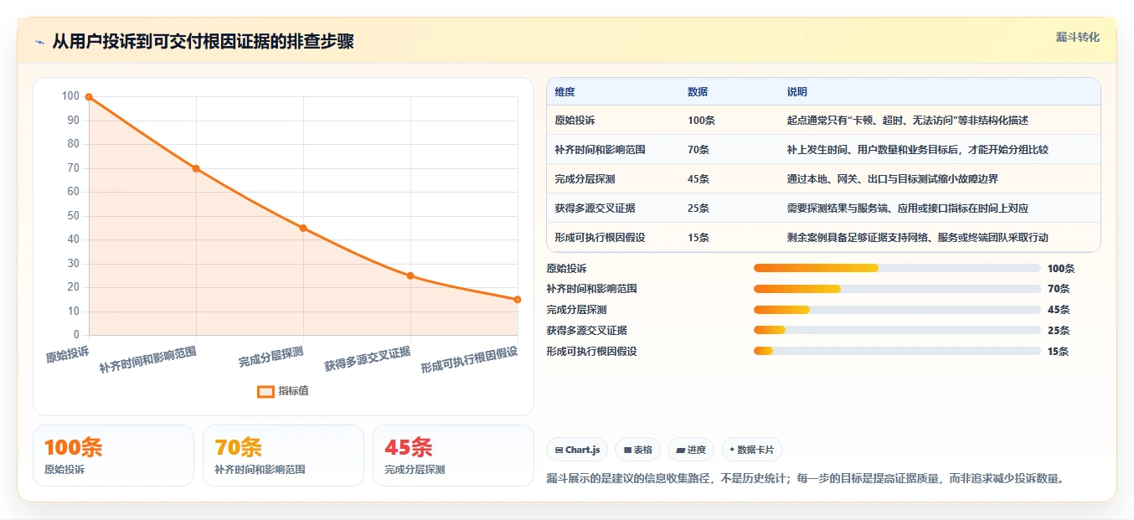Screen dimensions: 1134x520
Task: Click the description starting with 需要探测结果
Action: pos(907,209)
